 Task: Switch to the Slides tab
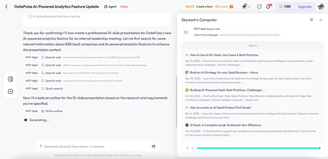click(124, 7)
